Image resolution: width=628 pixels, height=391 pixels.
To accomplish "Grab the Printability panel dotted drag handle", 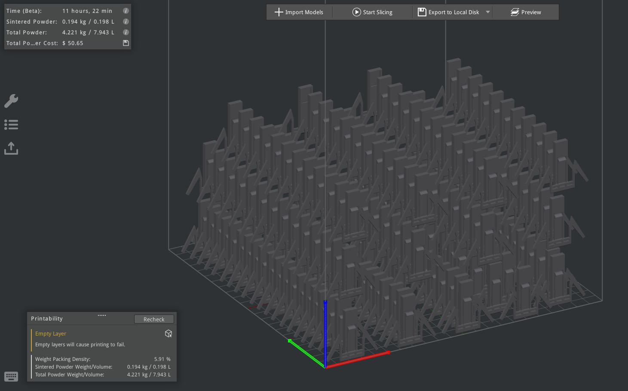I will [x=102, y=315].
